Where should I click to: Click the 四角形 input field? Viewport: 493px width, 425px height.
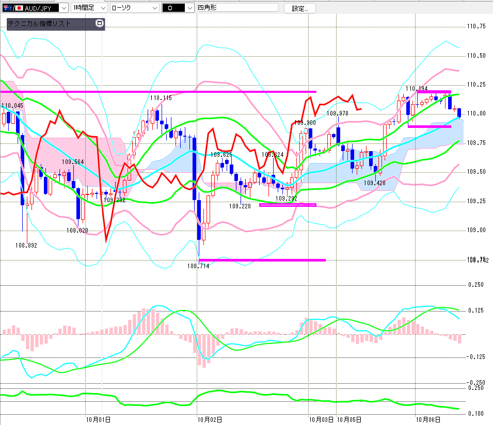click(237, 8)
